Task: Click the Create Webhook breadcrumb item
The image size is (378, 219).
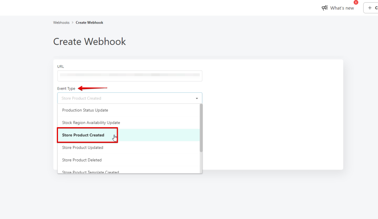Action: (x=89, y=23)
